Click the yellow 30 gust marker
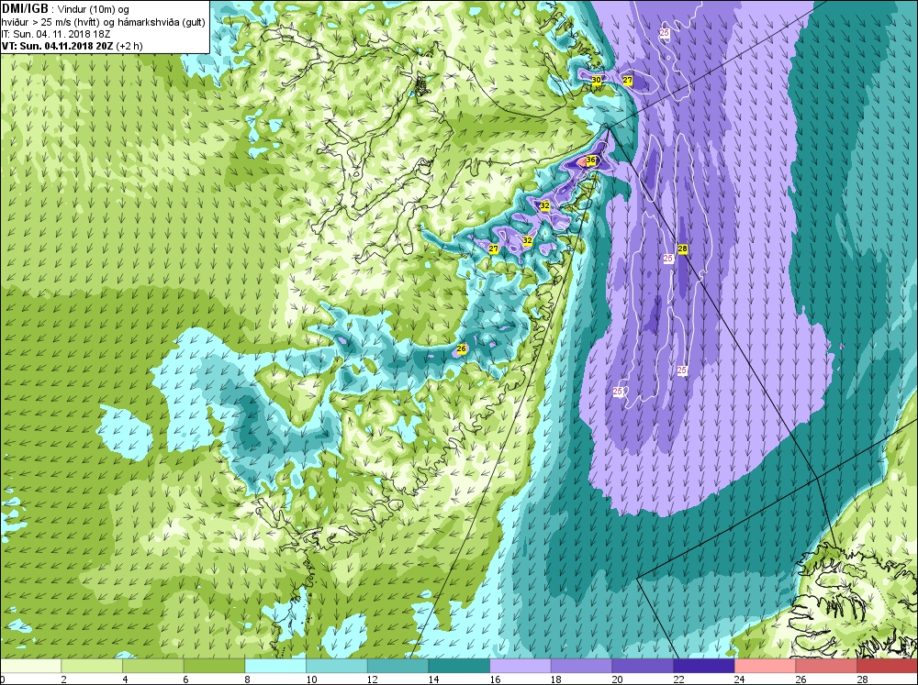Image resolution: width=918 pixels, height=685 pixels. (x=597, y=80)
